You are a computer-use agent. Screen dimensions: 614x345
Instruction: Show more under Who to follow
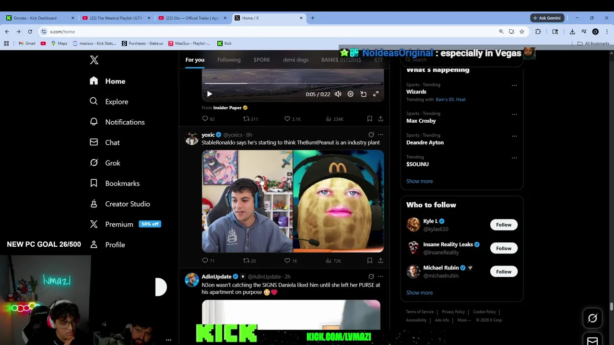tap(419, 293)
